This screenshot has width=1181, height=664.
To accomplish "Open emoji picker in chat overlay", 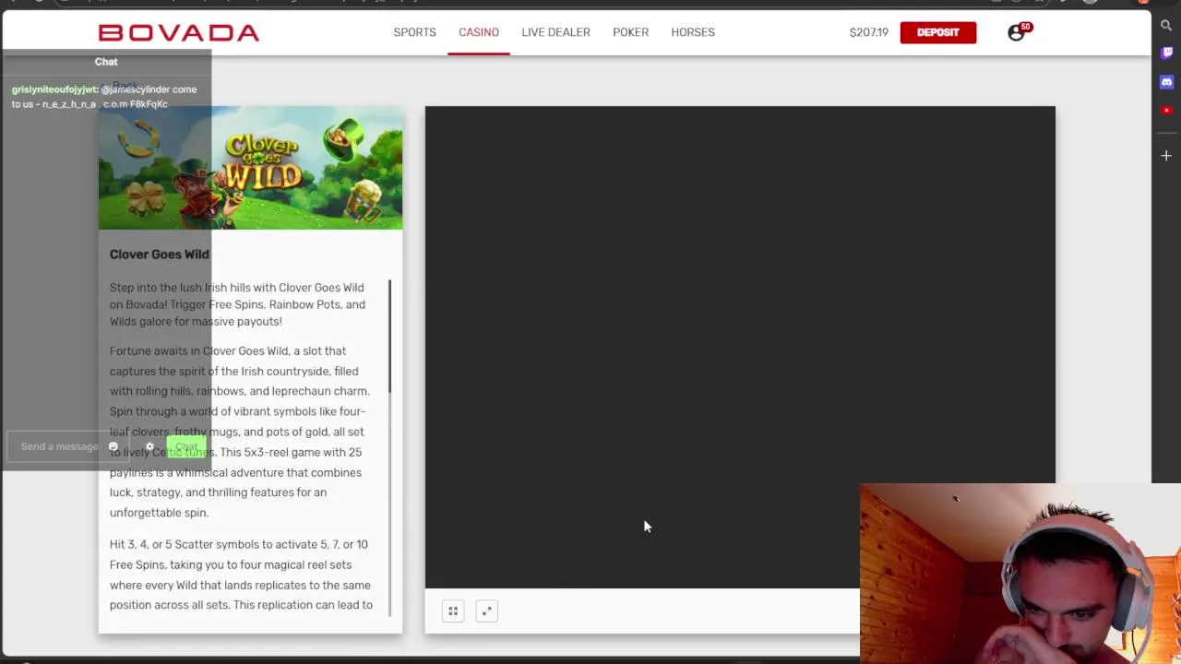I will coord(113,447).
